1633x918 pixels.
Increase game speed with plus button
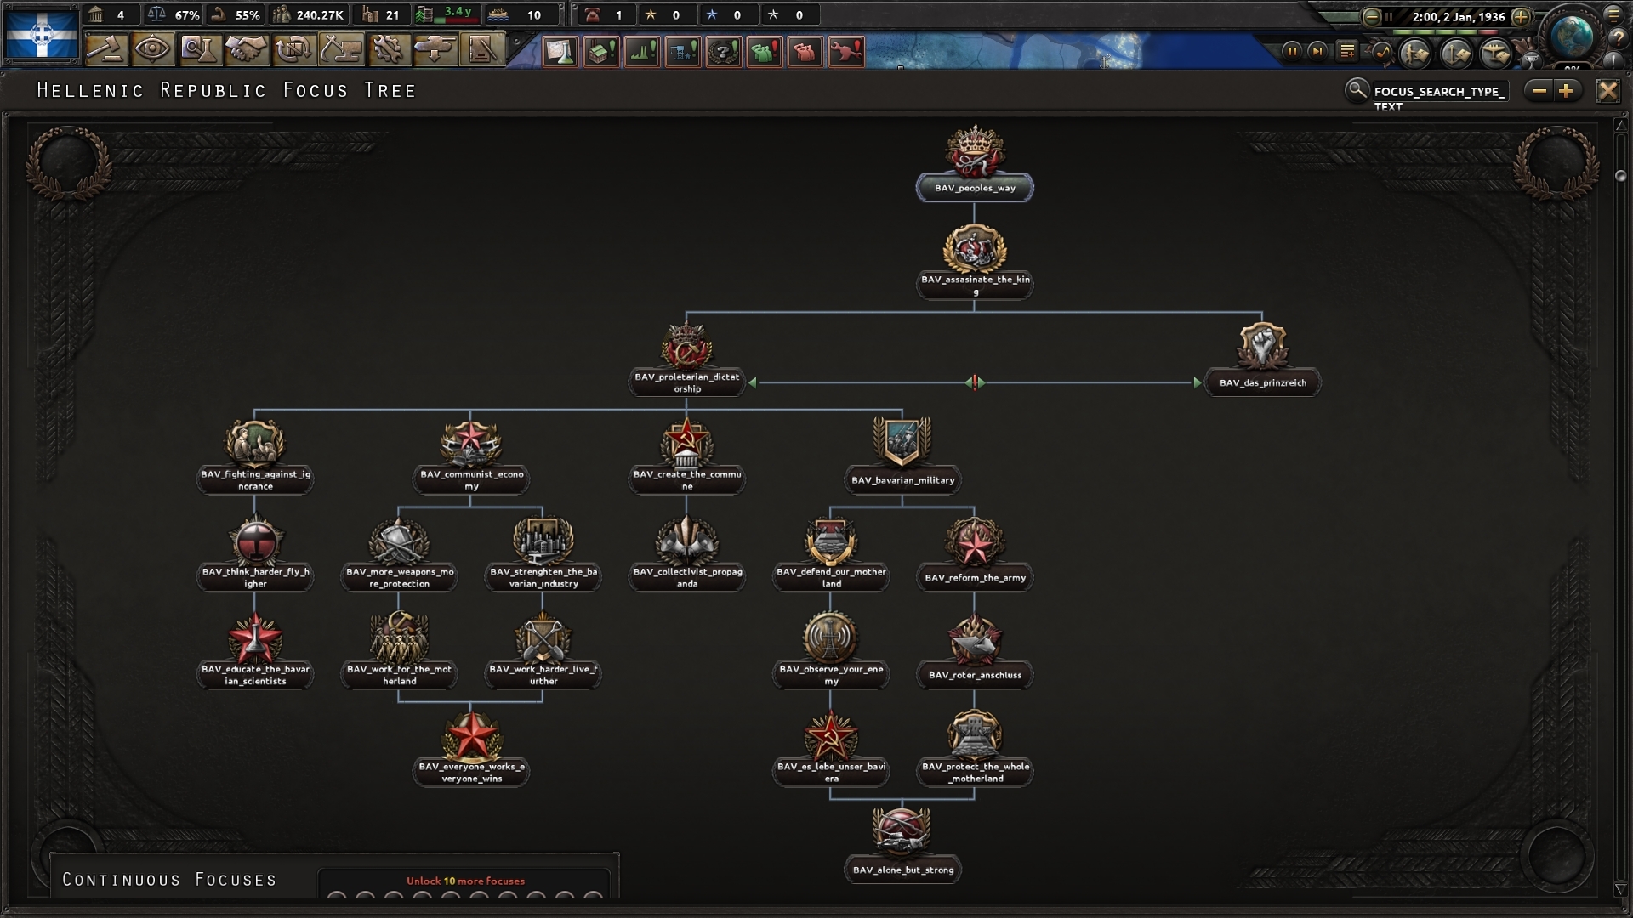click(1521, 16)
